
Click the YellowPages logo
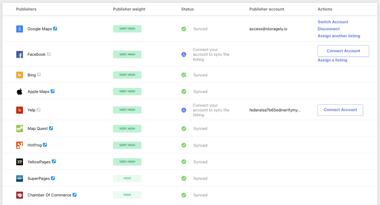point(20,162)
